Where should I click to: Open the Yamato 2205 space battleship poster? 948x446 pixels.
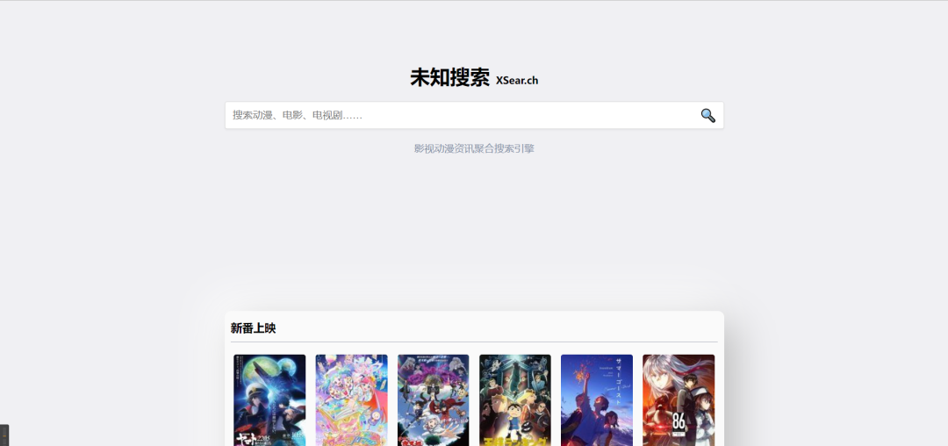(269, 400)
